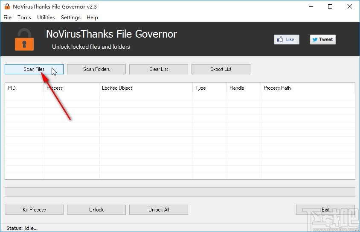This screenshot has width=360, height=232.
Task: Sort by the Type column header
Action: tap(210, 88)
